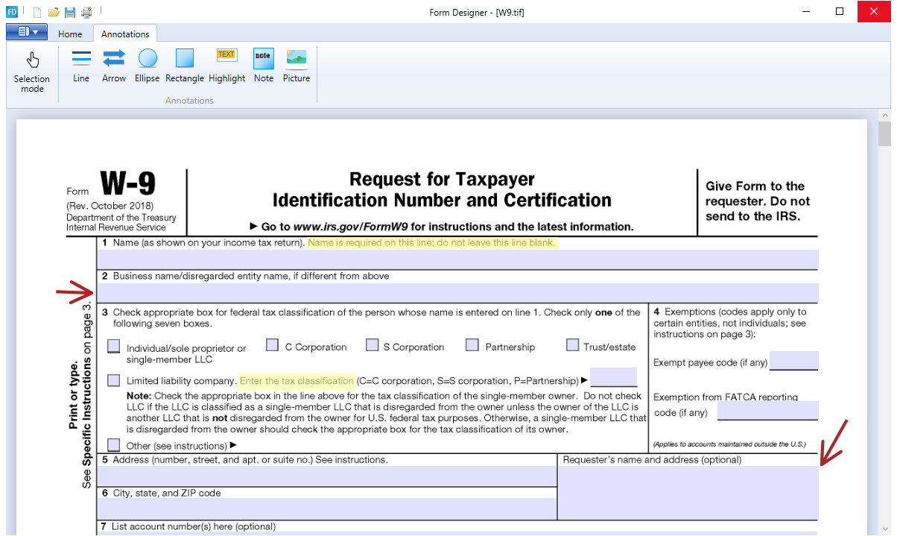This screenshot has width=897, height=536.
Task: Tick the C Corporation checkbox
Action: tap(273, 345)
